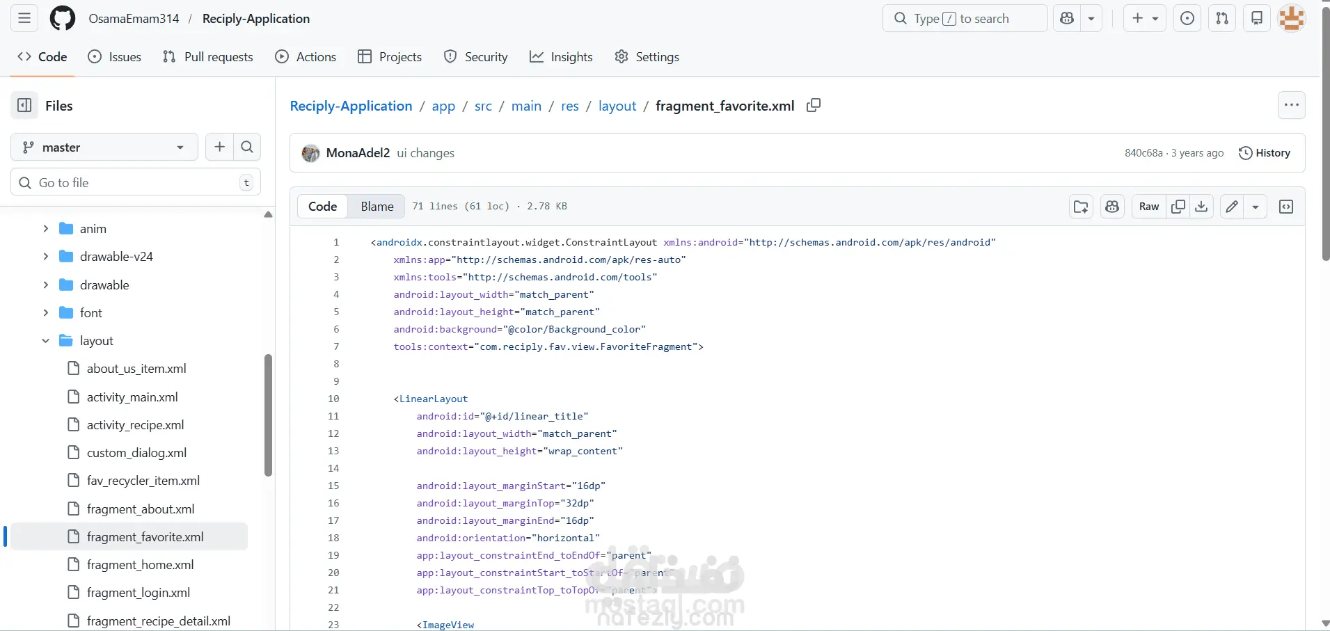Open the 'ui changes' commit message
The height and width of the screenshot is (631, 1330).
[425, 153]
